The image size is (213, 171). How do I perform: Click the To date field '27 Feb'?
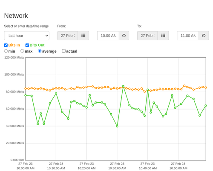pyautogui.click(x=147, y=36)
